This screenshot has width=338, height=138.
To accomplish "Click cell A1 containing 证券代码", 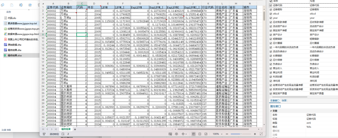I will [53, 7].
